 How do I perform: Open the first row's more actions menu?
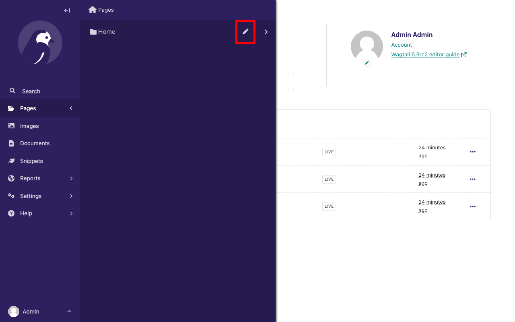pos(473,152)
